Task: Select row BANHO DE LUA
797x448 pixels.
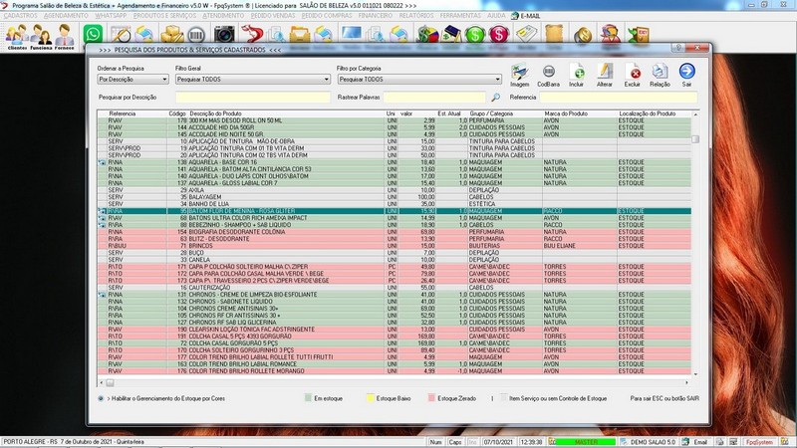Action: tap(394, 204)
